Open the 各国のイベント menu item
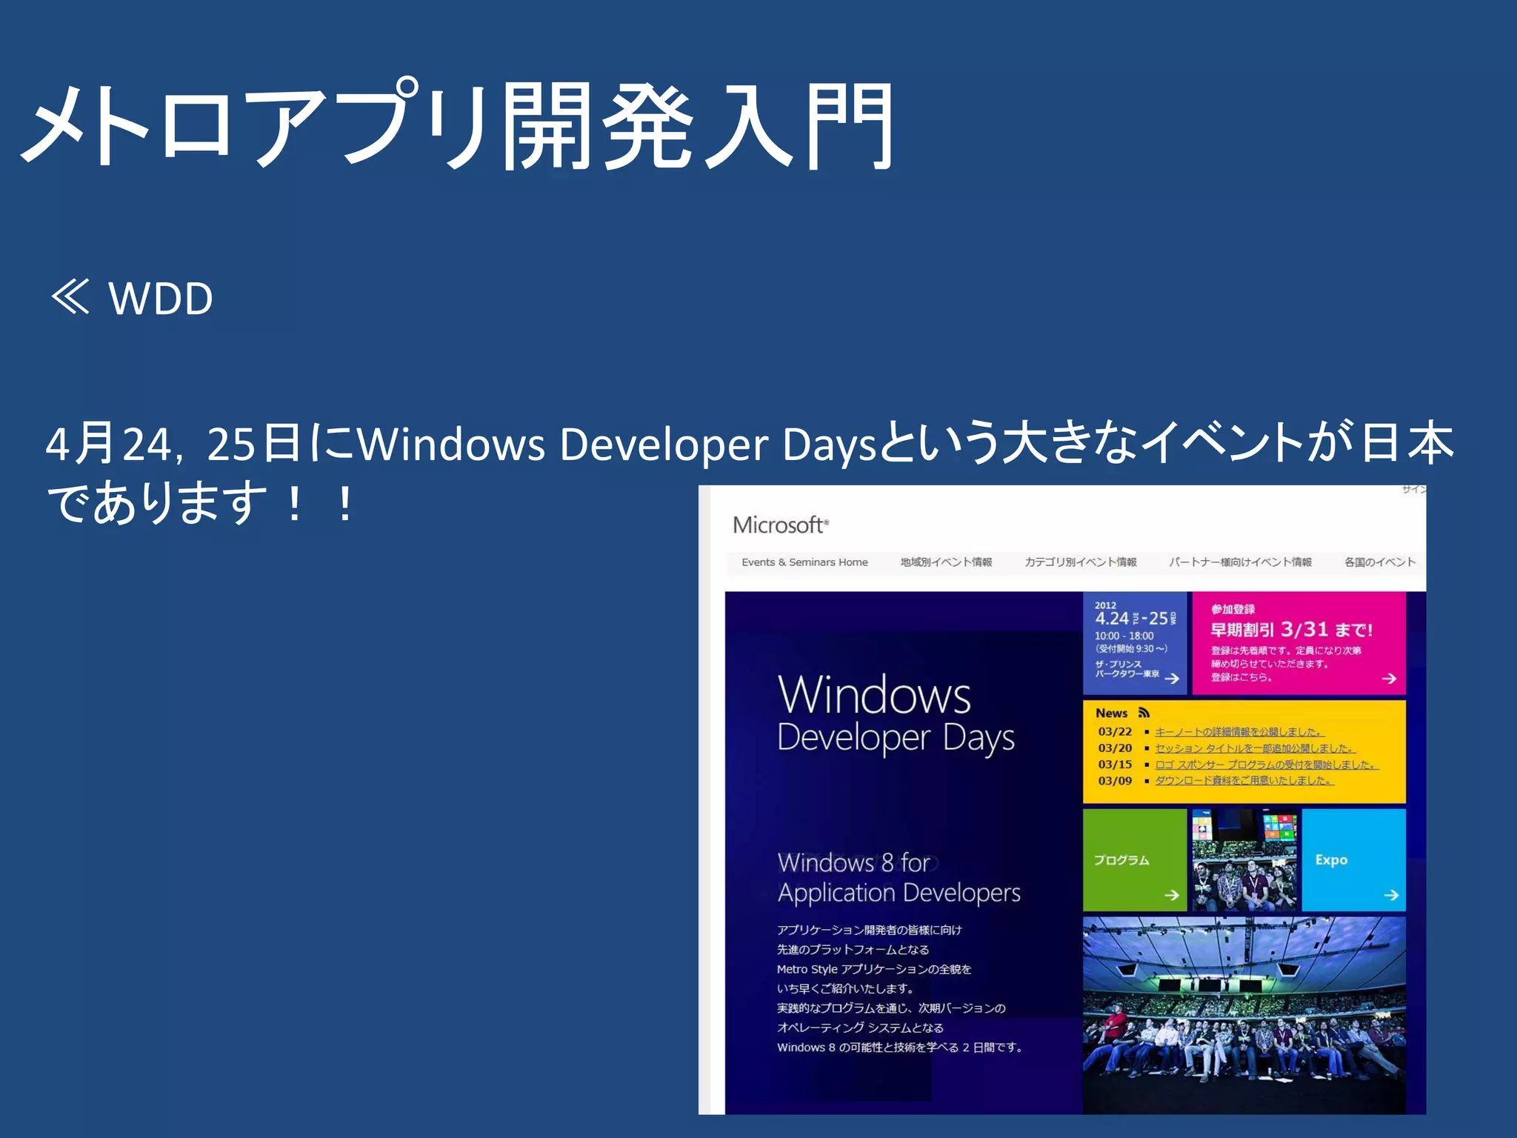Screen dimensions: 1517x1138 click(x=1379, y=562)
